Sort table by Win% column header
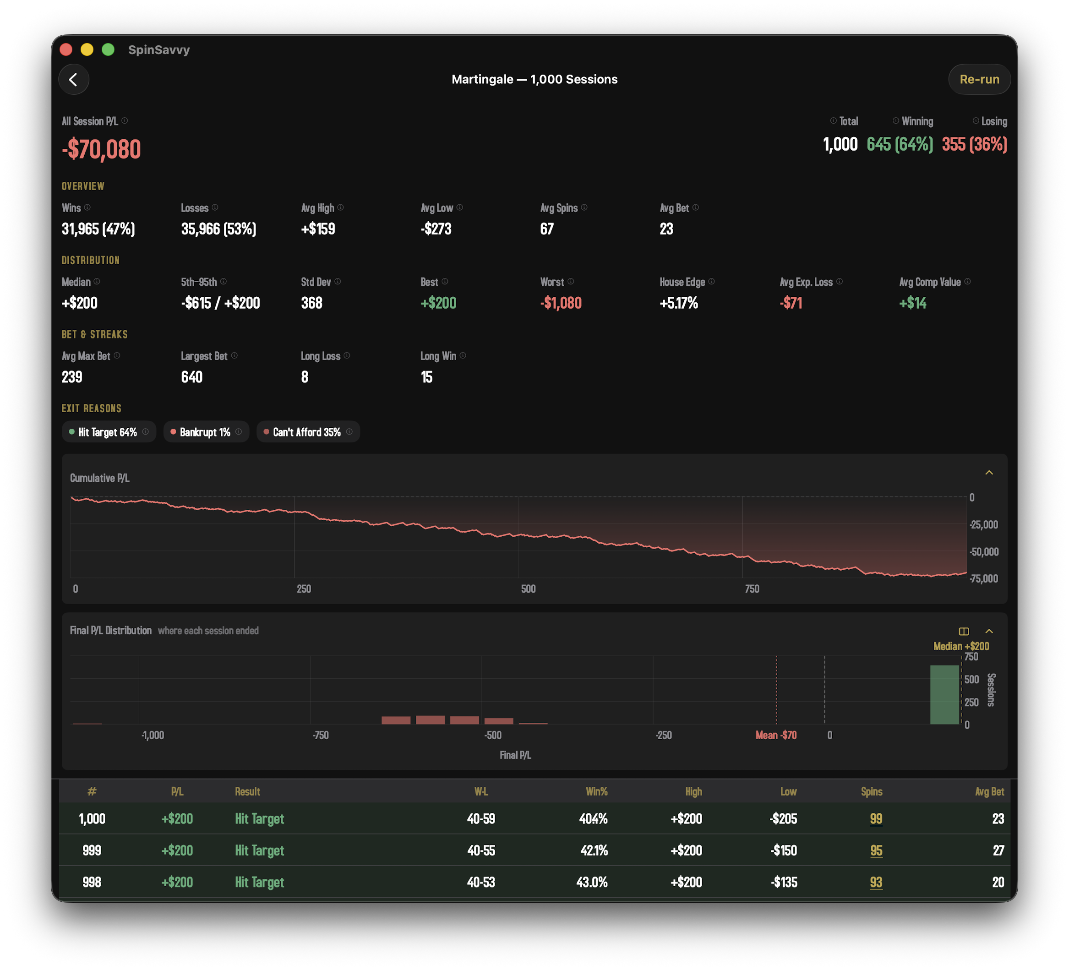Screen dimensions: 1069x970 coord(596,791)
